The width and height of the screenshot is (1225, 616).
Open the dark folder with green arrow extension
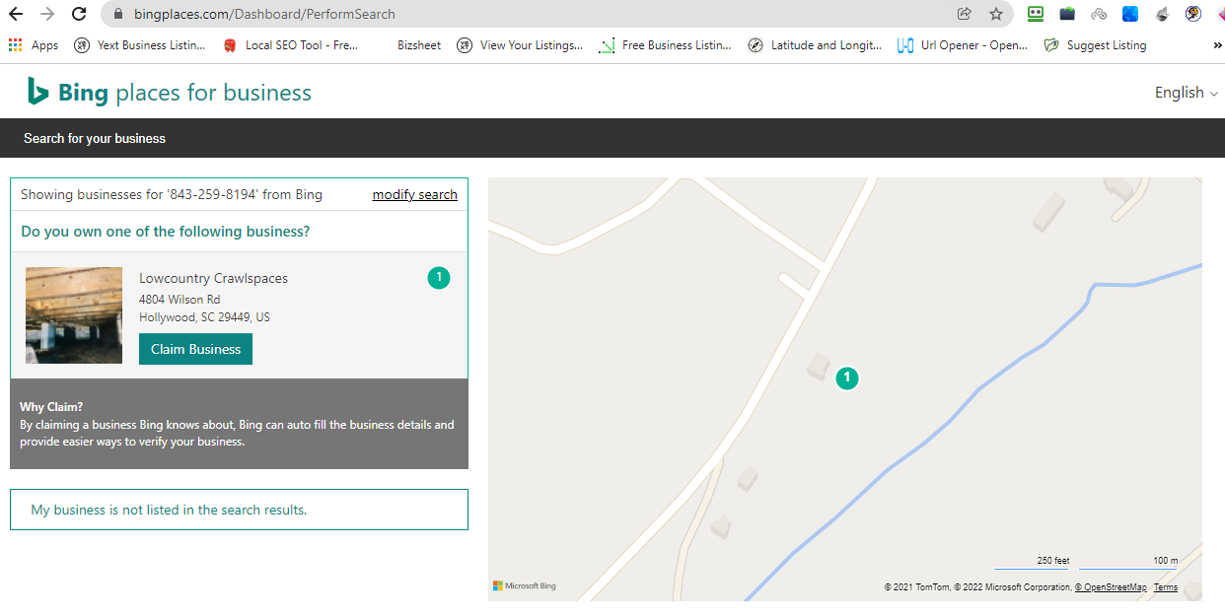(x=1067, y=14)
